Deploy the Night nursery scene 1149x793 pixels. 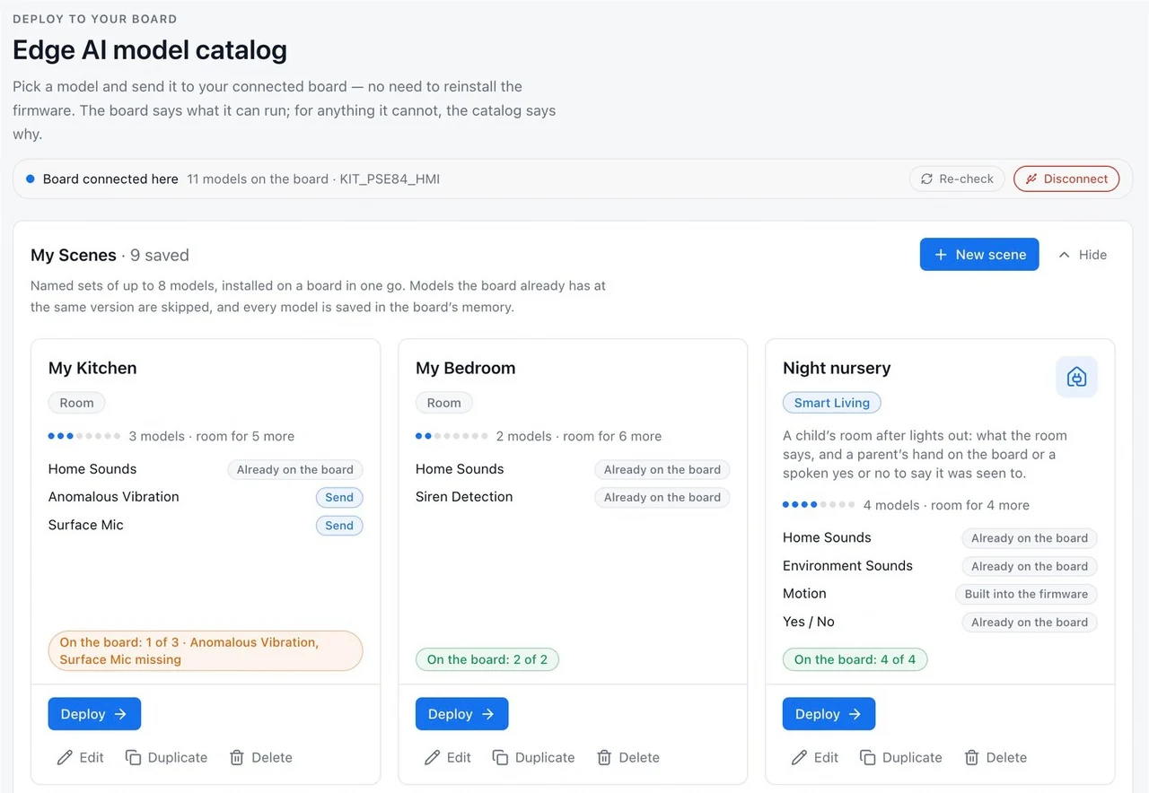[x=829, y=714]
